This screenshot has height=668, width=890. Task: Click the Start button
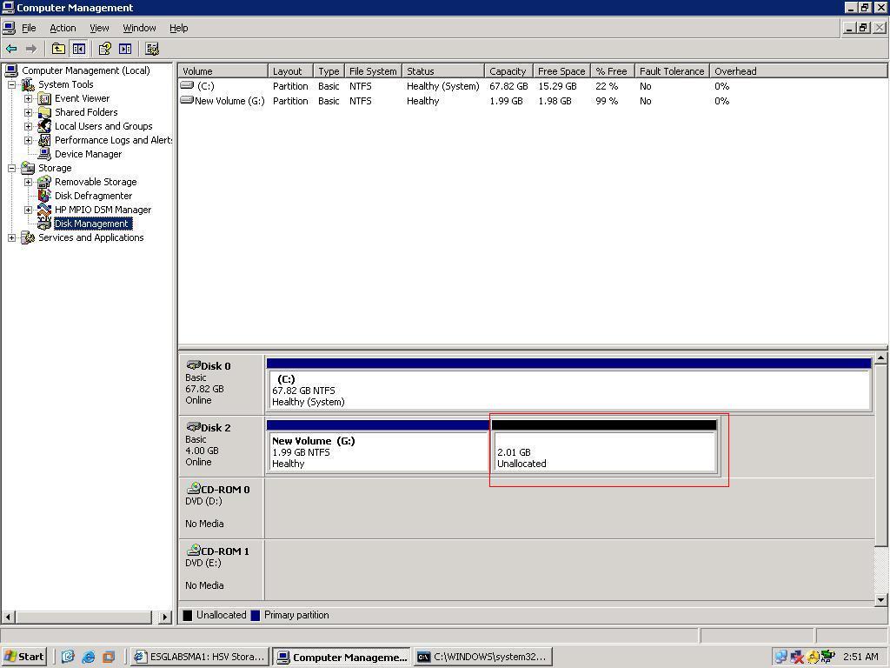pos(23,658)
